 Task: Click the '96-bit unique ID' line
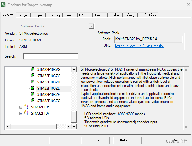[95, 126]
